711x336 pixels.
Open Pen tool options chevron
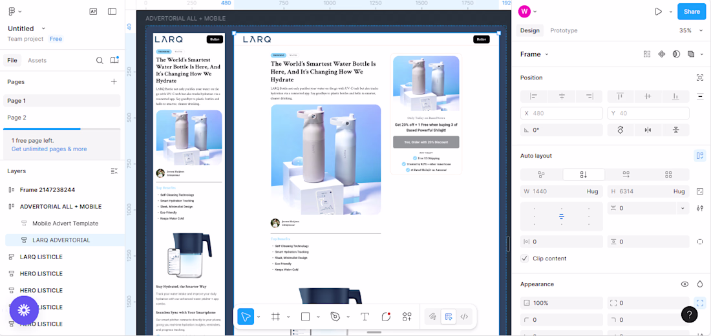point(348,317)
